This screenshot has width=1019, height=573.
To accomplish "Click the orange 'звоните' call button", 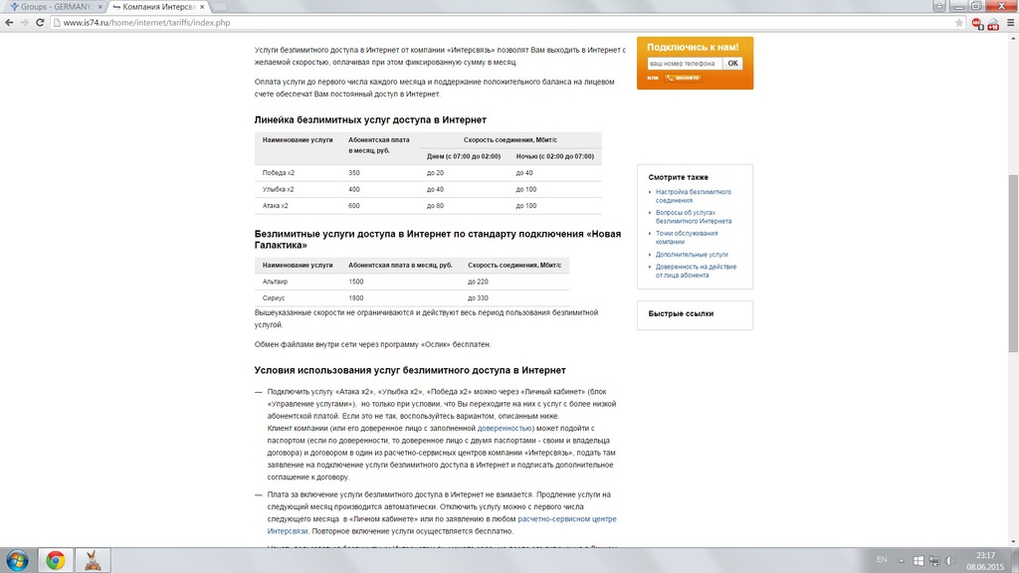I will (683, 78).
